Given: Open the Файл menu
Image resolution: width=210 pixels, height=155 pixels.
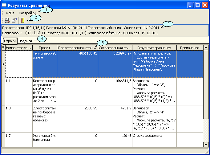Looking at the screenshot, I should [x=10, y=13].
